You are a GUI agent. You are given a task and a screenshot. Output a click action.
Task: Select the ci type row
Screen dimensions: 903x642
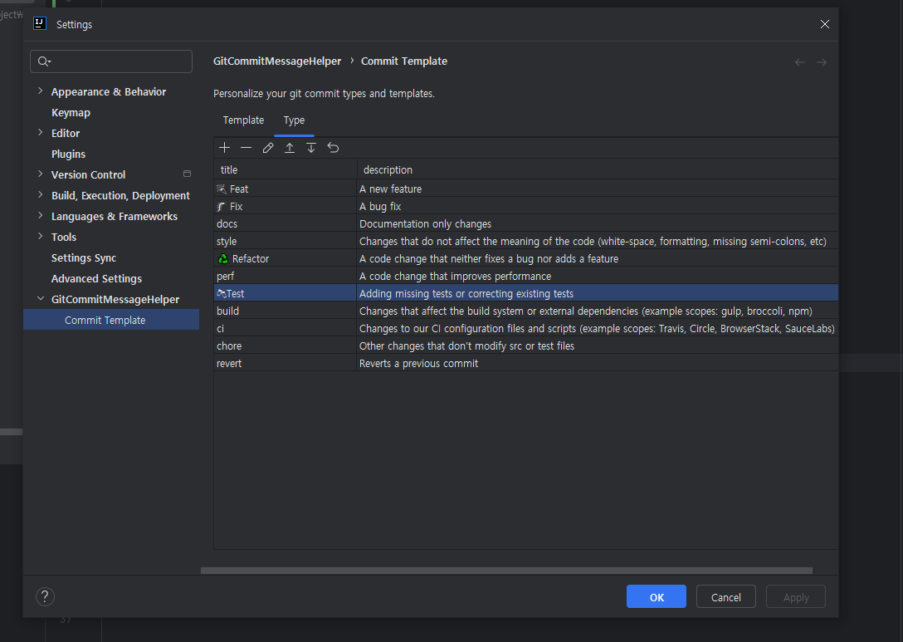(526, 329)
